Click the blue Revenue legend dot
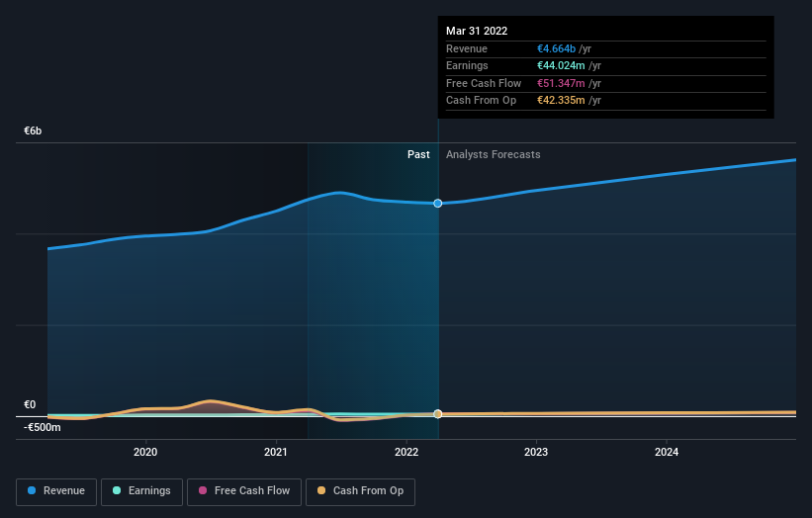 click(x=32, y=490)
